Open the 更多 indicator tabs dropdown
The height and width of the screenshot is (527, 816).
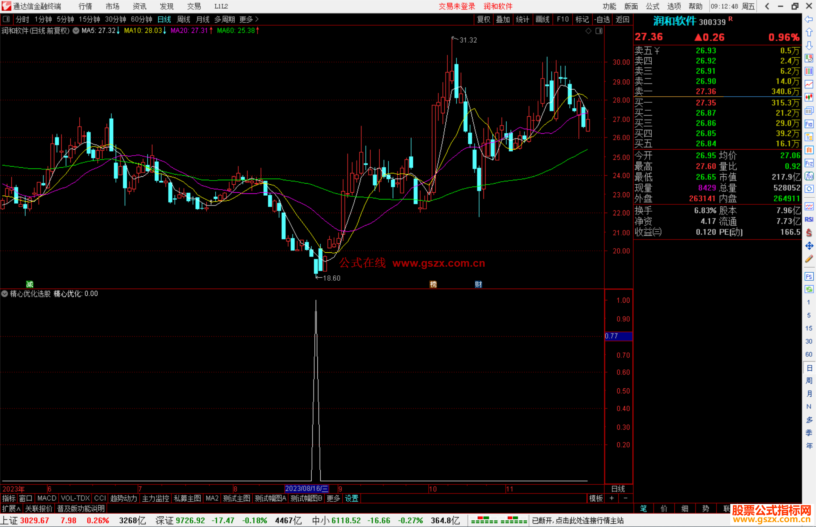tap(333, 498)
